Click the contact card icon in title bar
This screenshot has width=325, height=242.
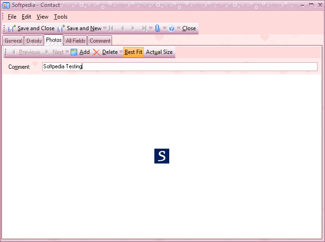click(x=6, y=6)
